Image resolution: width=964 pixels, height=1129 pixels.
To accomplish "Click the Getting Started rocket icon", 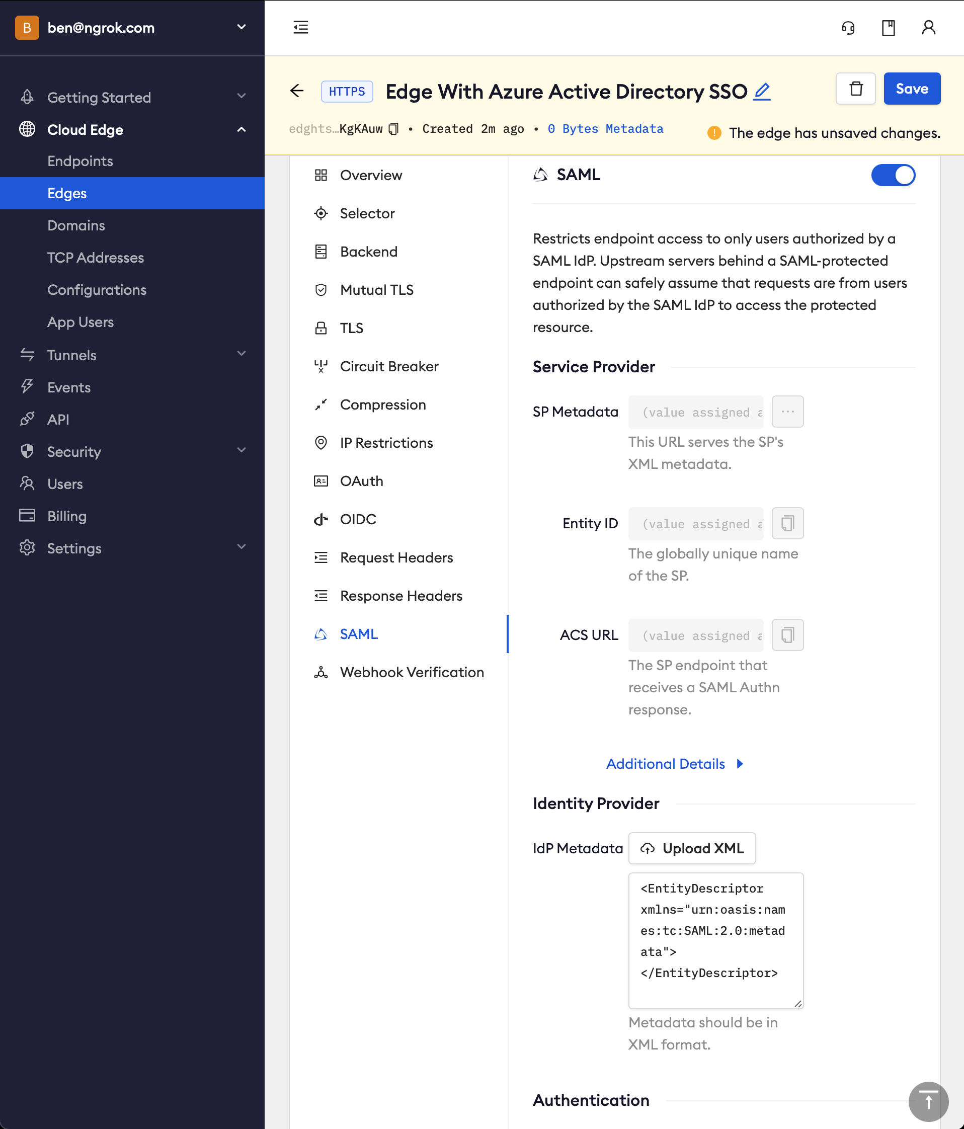I will [x=27, y=97].
